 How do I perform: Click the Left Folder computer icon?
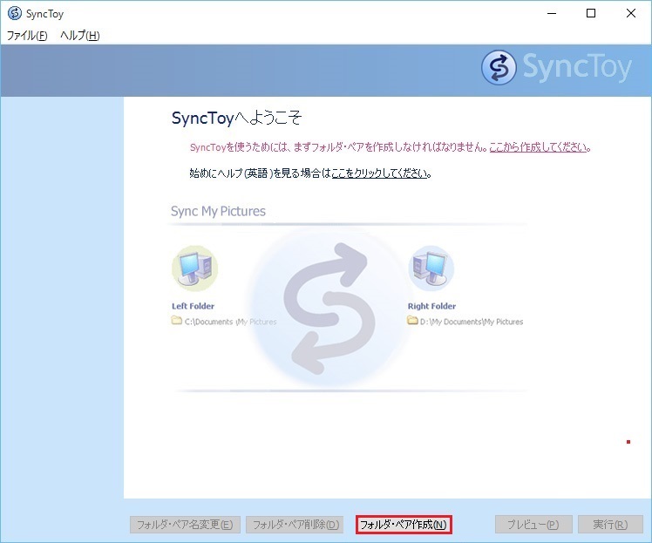click(194, 268)
